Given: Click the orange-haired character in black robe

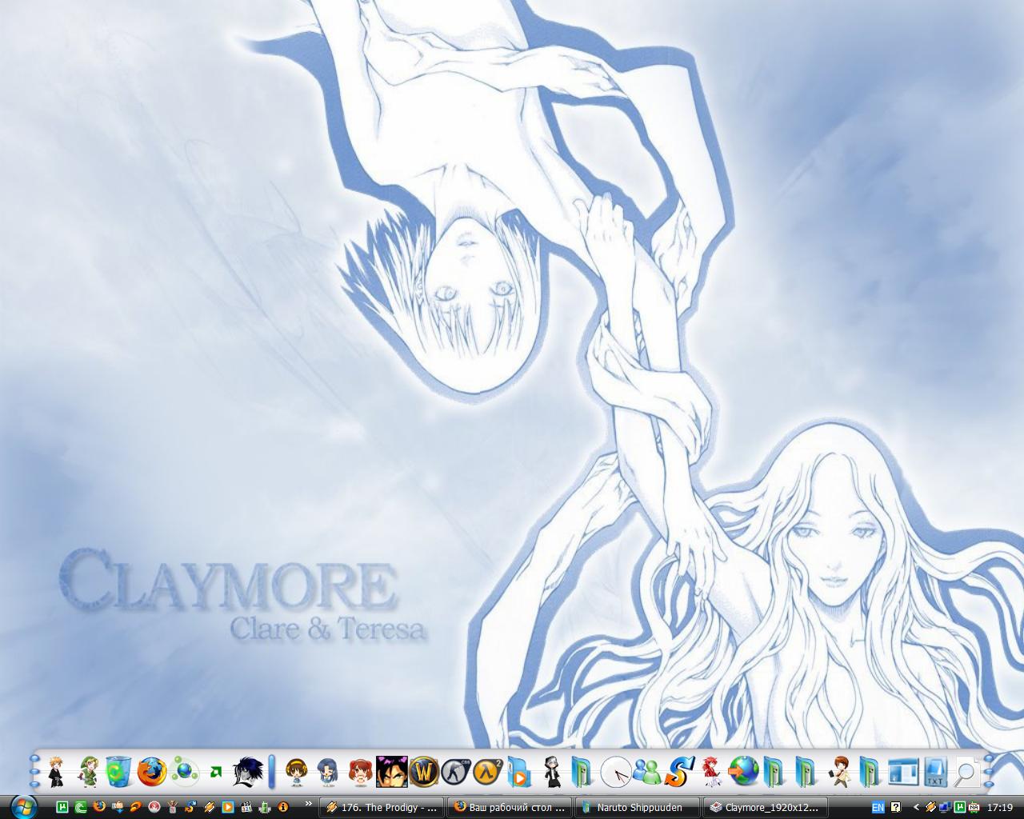Looking at the screenshot, I should coord(56,773).
